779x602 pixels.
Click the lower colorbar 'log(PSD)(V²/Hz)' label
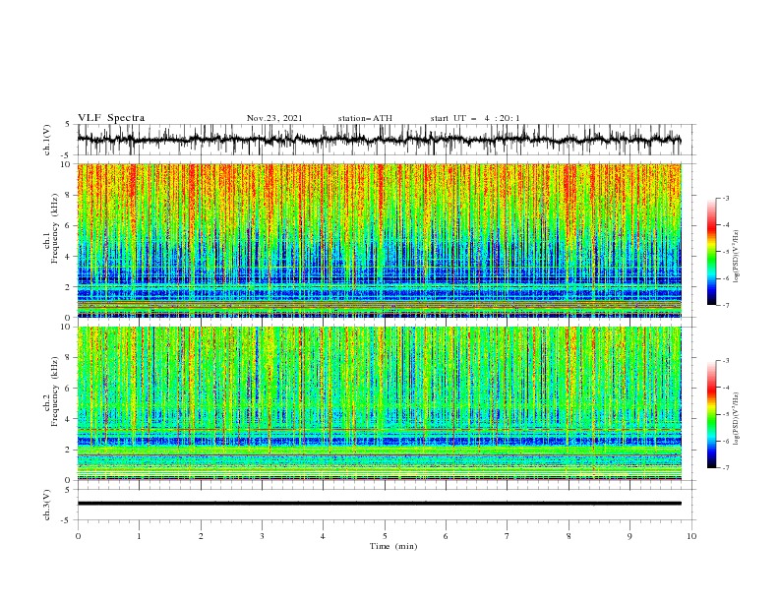[x=737, y=418]
